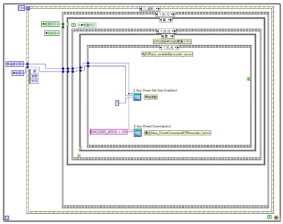Show previous case of the nested 1 [0..1] selector above the DPOS label
The height and width of the screenshot is (224, 283).
[x=158, y=31]
